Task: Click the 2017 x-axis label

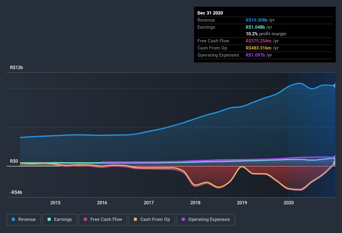Action: (149, 203)
